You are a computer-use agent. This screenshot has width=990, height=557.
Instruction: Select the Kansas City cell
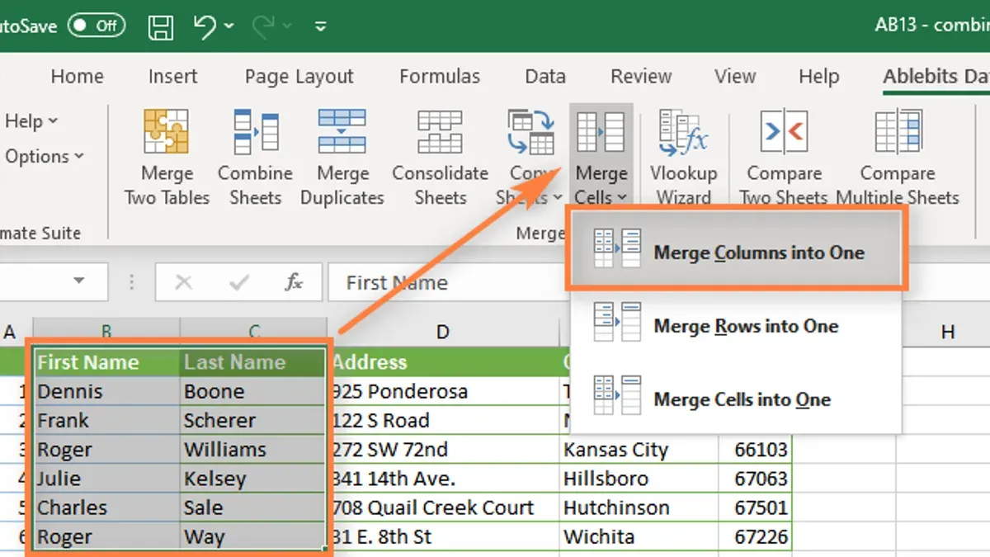639,449
